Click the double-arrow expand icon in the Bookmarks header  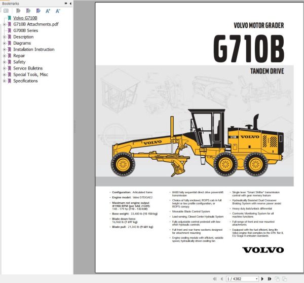(66, 4)
